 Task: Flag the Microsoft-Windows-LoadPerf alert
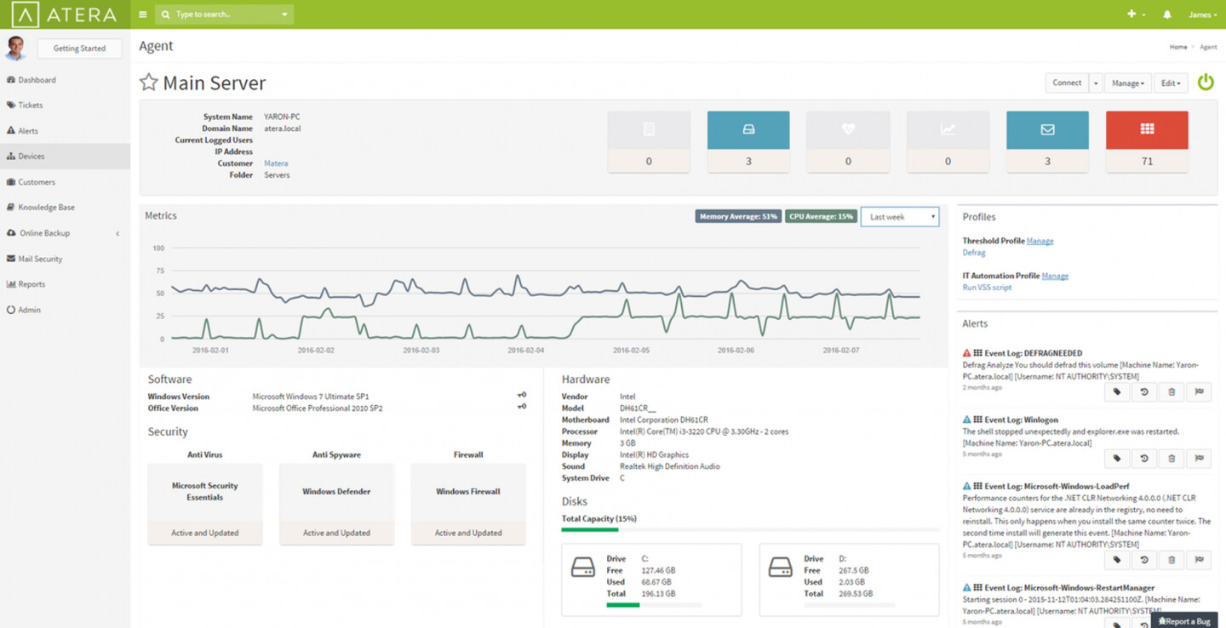tap(1199, 560)
